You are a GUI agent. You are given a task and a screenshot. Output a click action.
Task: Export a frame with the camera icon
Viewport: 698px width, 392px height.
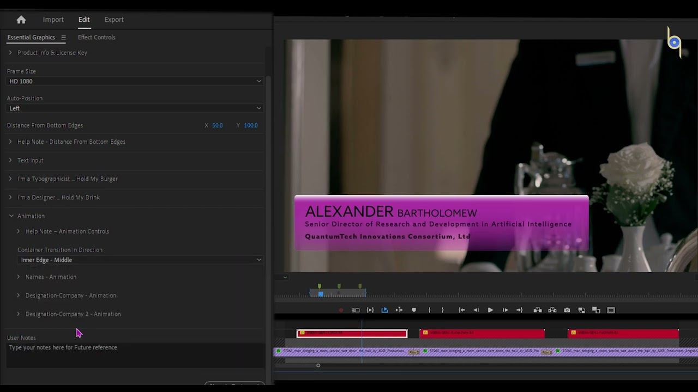567,310
